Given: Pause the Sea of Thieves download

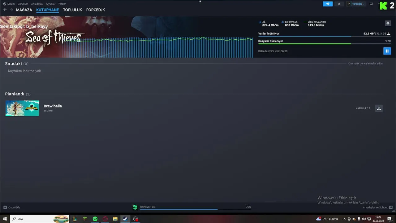Looking at the screenshot, I should tap(387, 51).
